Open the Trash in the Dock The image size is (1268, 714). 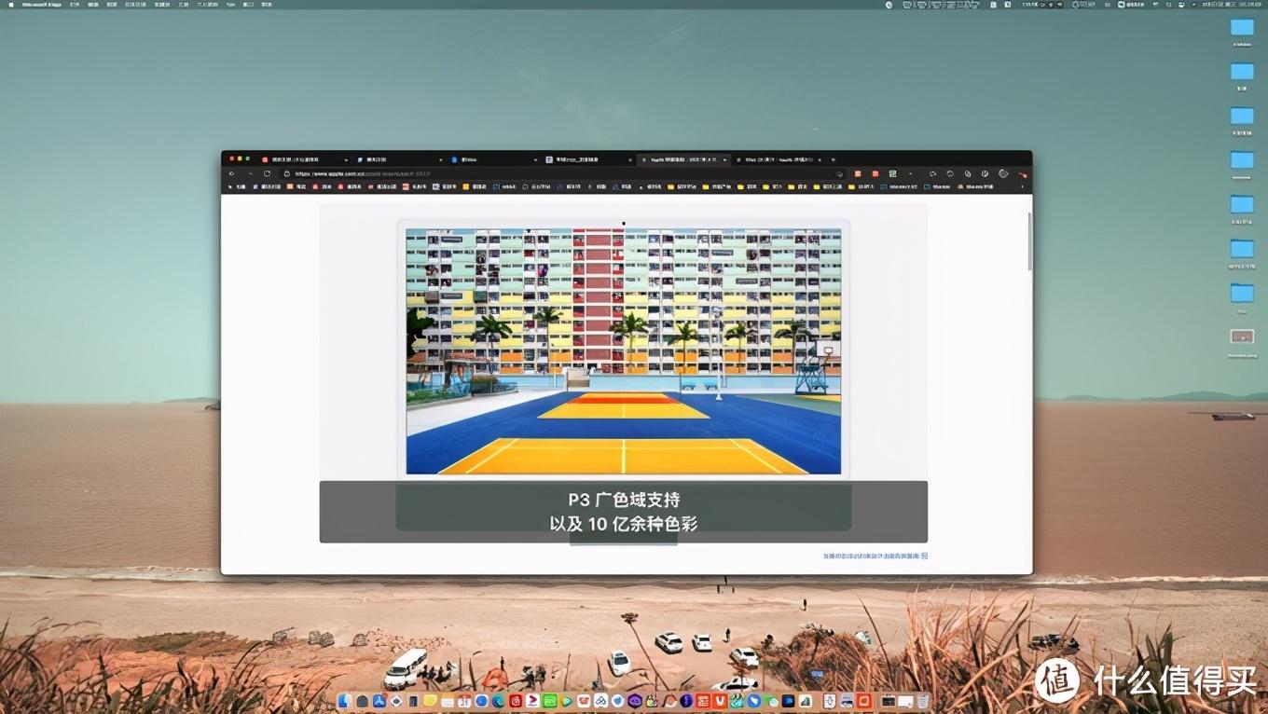pyautogui.click(x=922, y=701)
